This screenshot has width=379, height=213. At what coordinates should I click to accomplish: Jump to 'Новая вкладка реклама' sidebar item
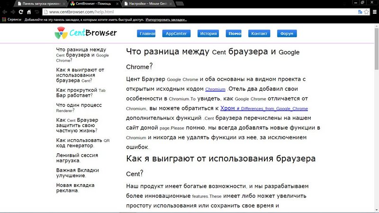click(x=75, y=188)
